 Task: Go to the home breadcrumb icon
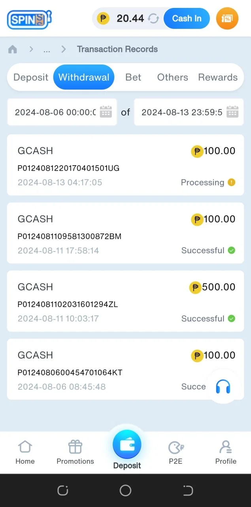pyautogui.click(x=13, y=50)
